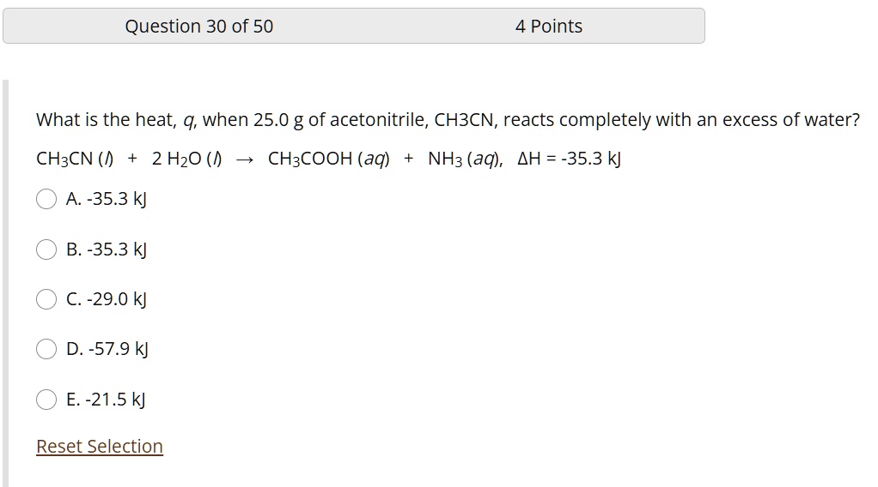The height and width of the screenshot is (487, 878).
Task: Mark the E. -21.5 kJ radio button
Action: coord(46,400)
